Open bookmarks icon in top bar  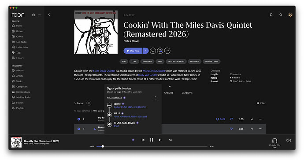click(x=271, y=15)
